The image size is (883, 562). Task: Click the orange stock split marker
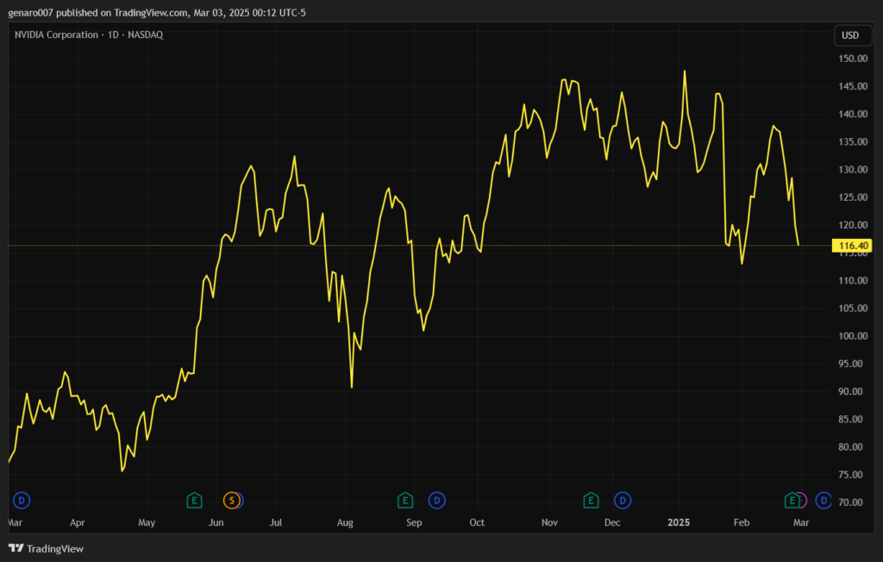pyautogui.click(x=231, y=500)
